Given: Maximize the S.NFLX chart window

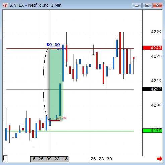Looking at the screenshot, I should 147,5.
